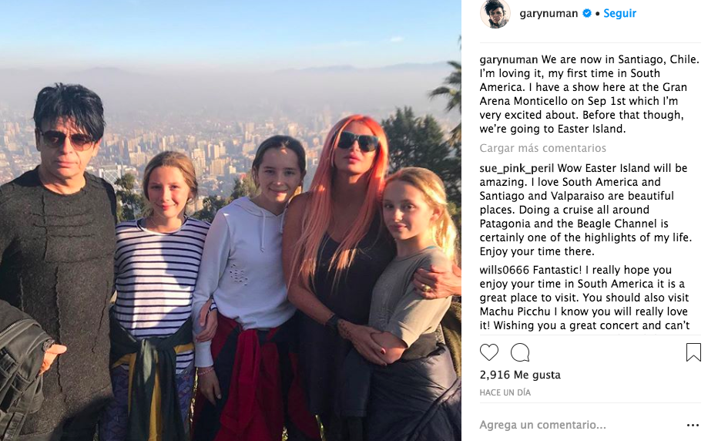The width and height of the screenshot is (718, 441).
Task: Load more comments via Cargar más comentarios
Action: [x=542, y=148]
